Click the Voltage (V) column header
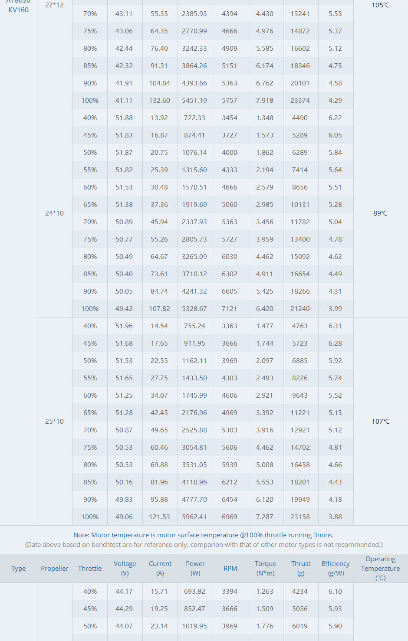Viewport: 408px width, 641px height. pos(125,568)
